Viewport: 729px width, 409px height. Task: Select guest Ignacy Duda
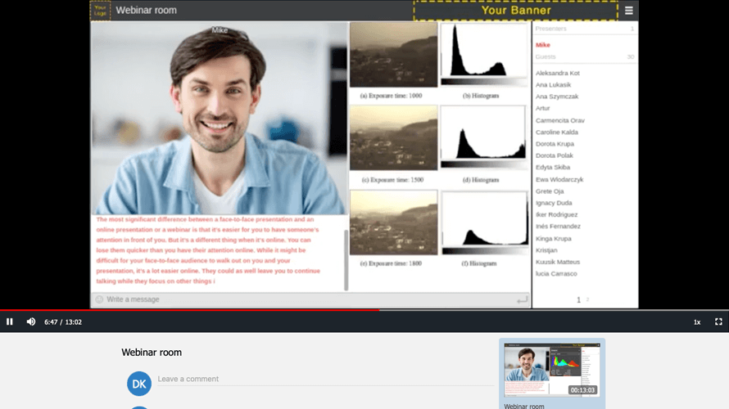click(x=554, y=203)
